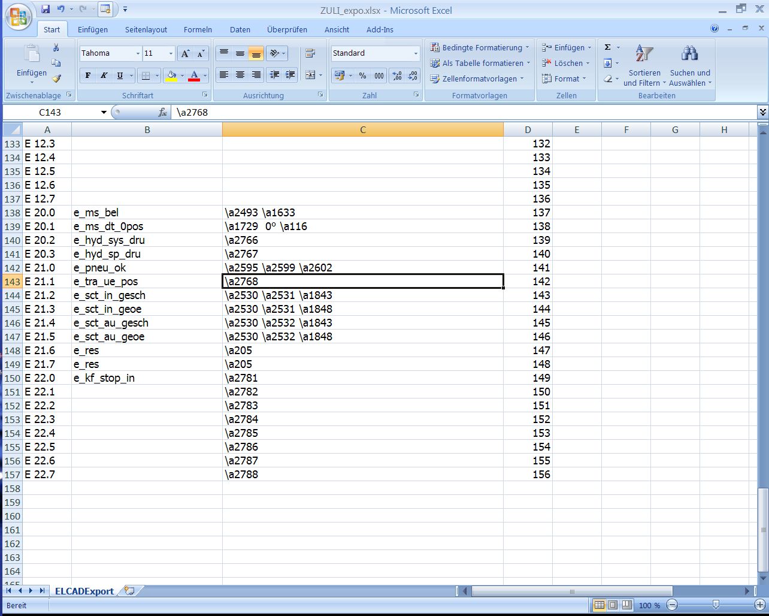Apply accounting number format
This screenshot has width=769, height=616.
pos(340,76)
